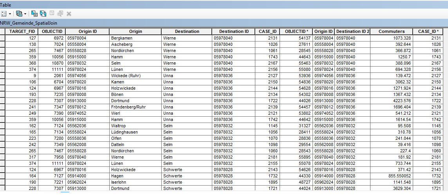Click the Delete Selected X icon
Viewport: 448px width, 195px height.
(69, 13)
